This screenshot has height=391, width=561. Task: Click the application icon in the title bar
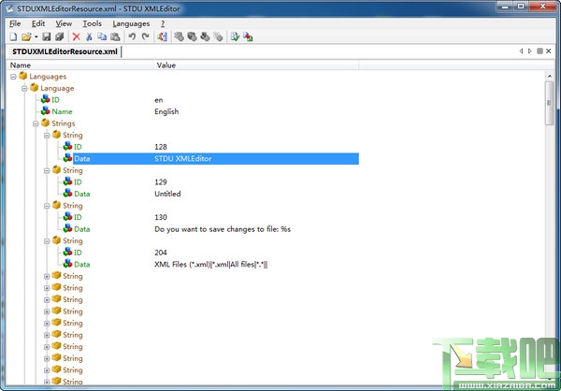point(9,8)
